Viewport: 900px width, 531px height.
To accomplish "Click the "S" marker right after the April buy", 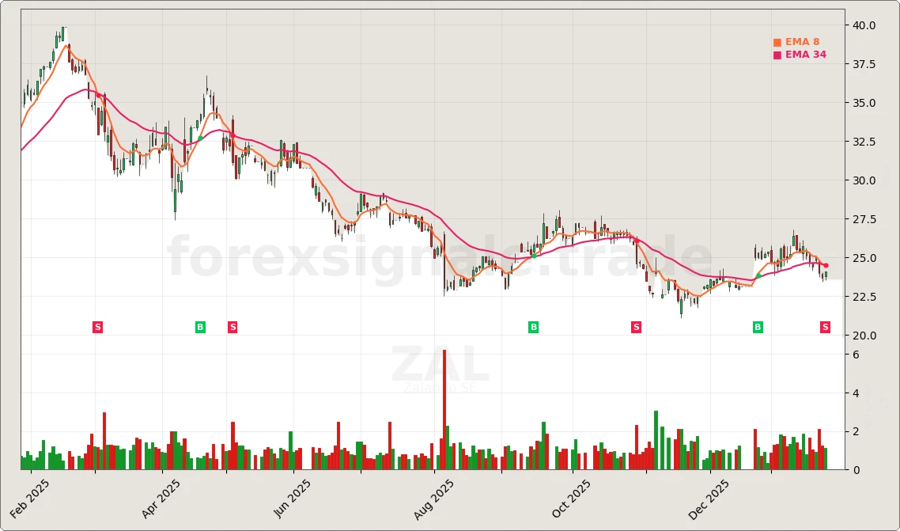I will pos(233,326).
